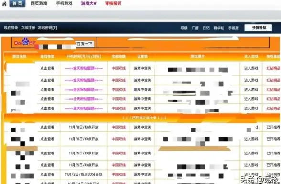Viewport: 281px width, 184px height.
Task: Click 点击查看 in the 11月/8日/18点开放 row
Action: click(47, 127)
